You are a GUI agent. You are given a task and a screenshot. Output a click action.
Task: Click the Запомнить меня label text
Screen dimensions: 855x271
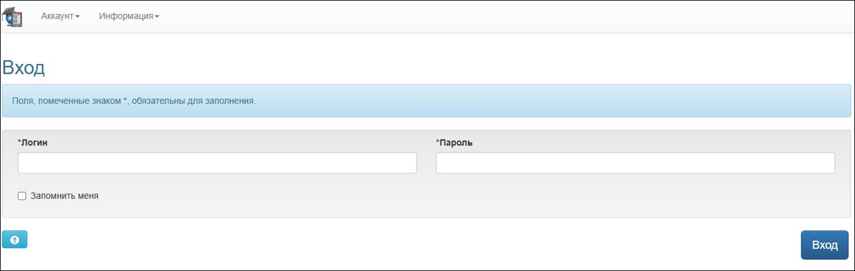pyautogui.click(x=64, y=196)
